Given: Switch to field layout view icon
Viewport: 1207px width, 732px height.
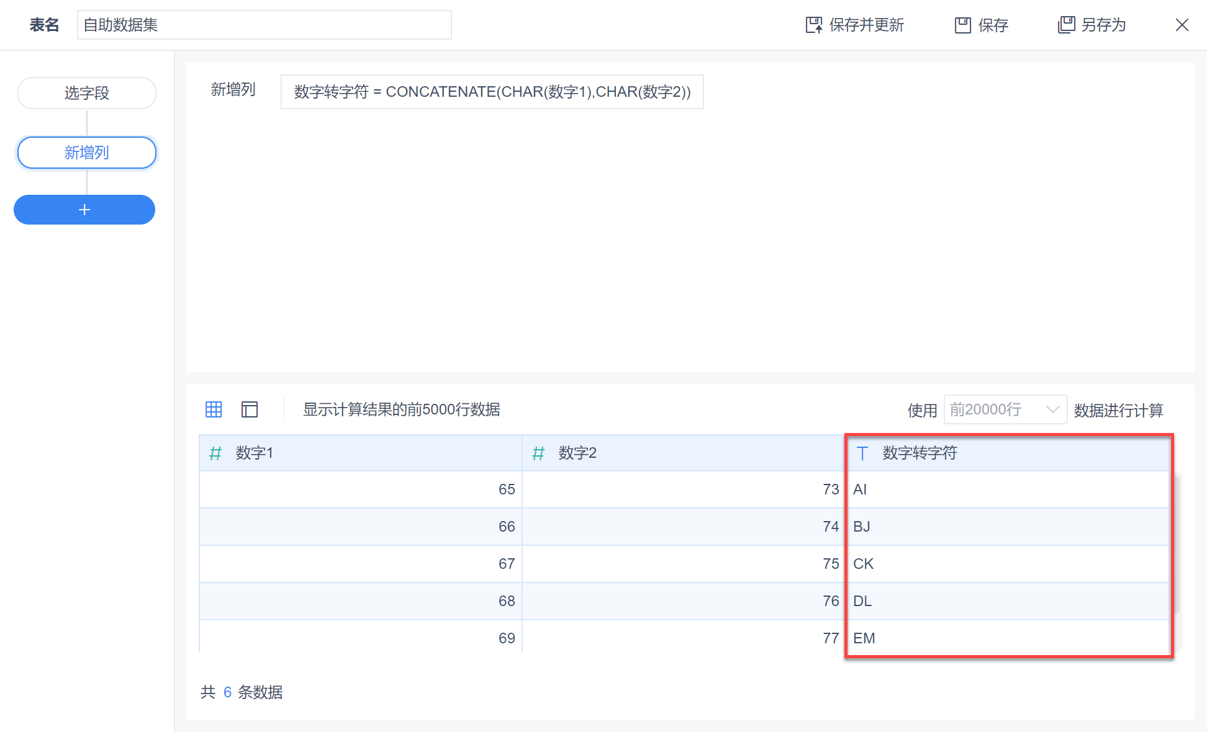Looking at the screenshot, I should 250,409.
